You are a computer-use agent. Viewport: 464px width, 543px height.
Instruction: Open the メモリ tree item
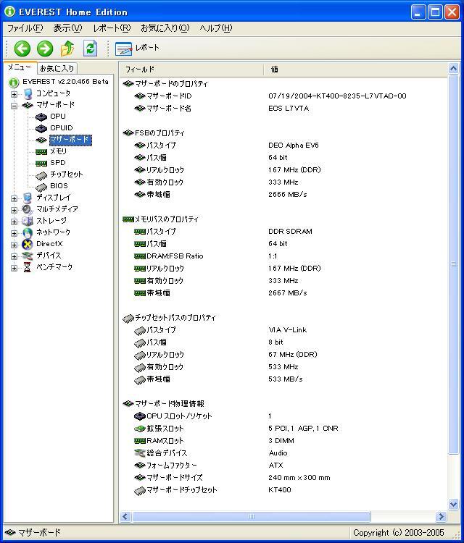[58, 151]
